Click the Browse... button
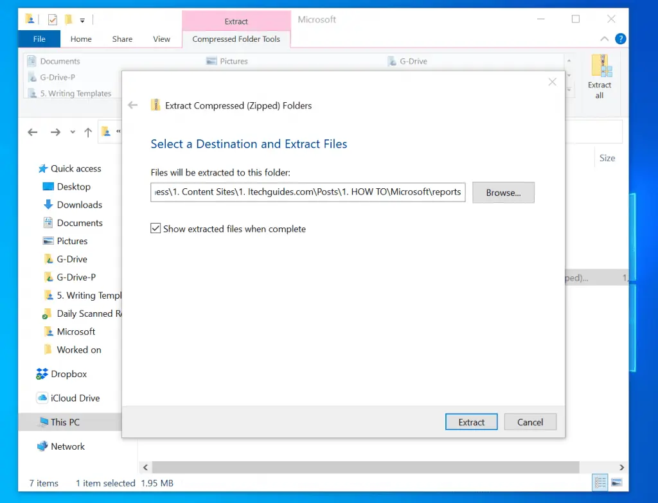The height and width of the screenshot is (503, 658). tap(503, 193)
